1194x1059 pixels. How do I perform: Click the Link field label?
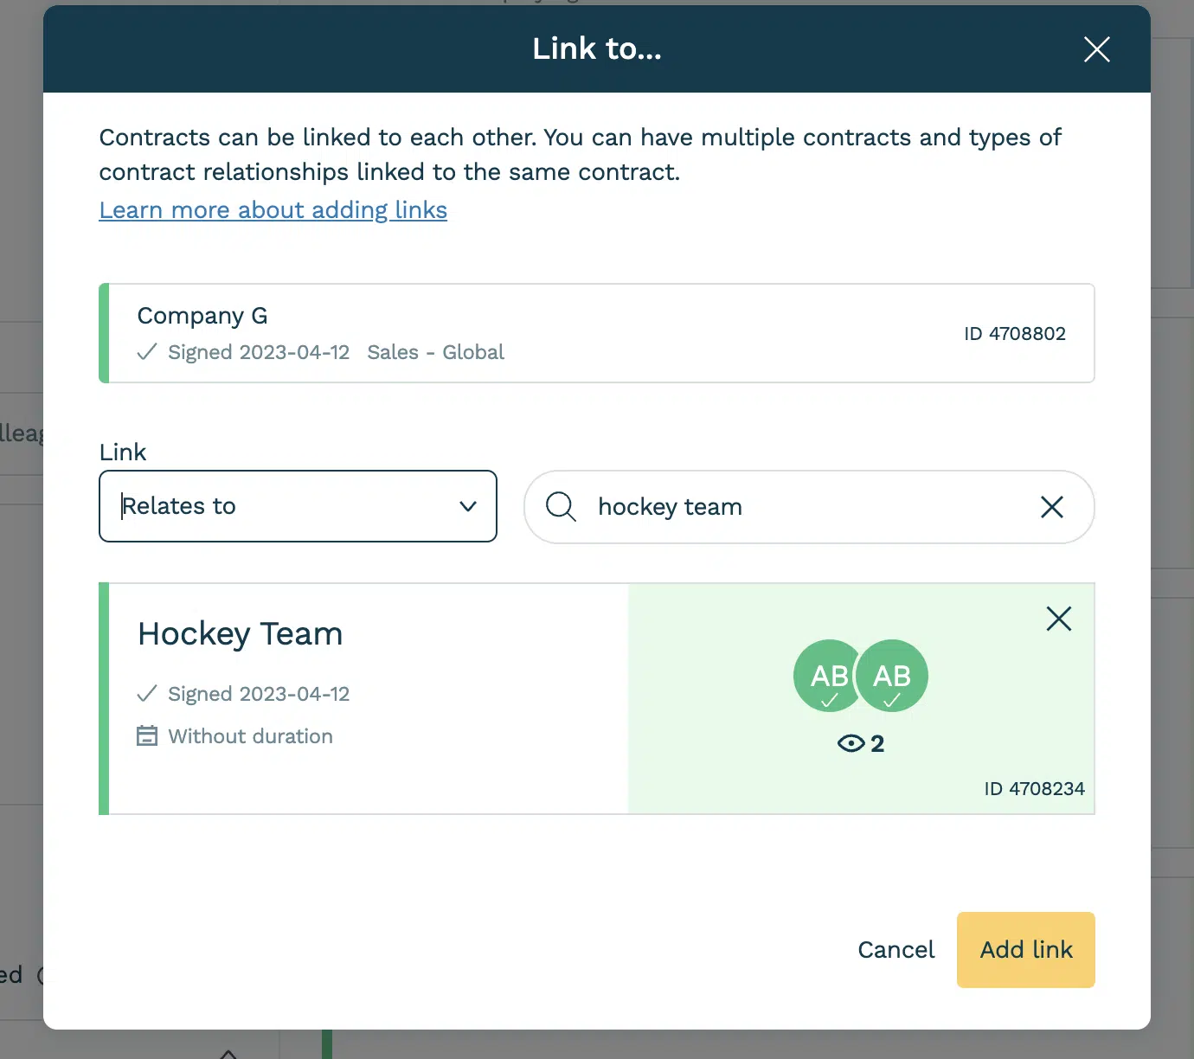click(x=123, y=452)
